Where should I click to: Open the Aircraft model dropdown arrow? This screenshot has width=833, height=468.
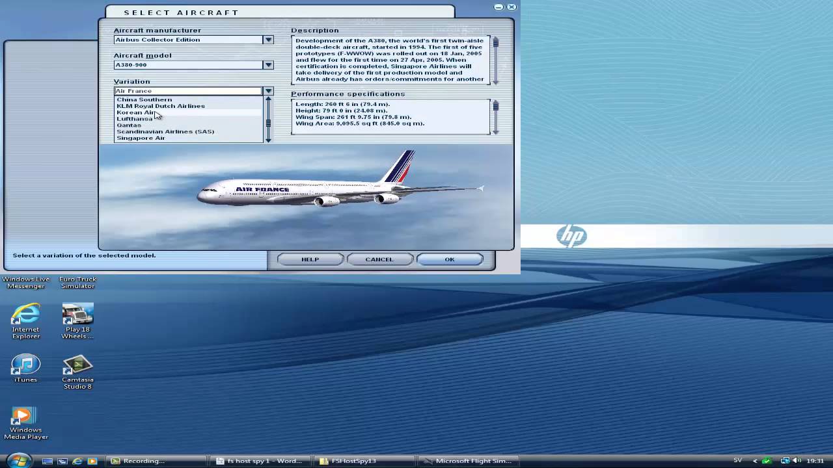click(x=268, y=65)
